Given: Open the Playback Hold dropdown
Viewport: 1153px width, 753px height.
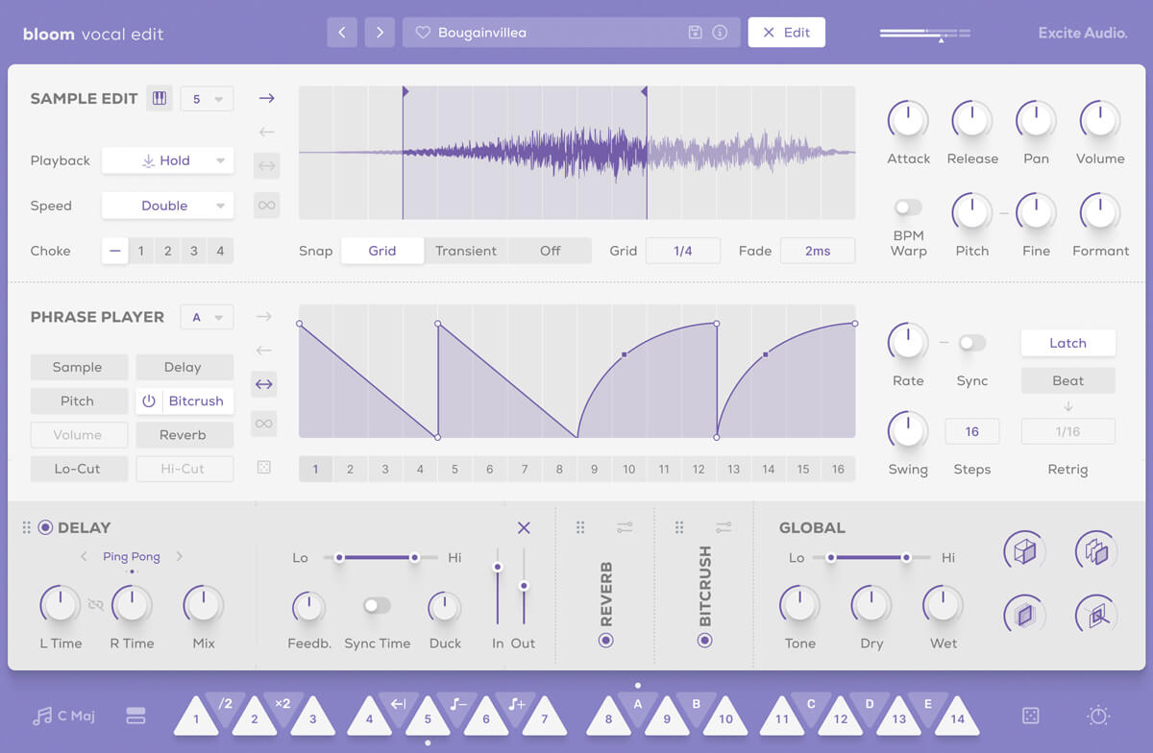Looking at the screenshot, I should tap(167, 160).
